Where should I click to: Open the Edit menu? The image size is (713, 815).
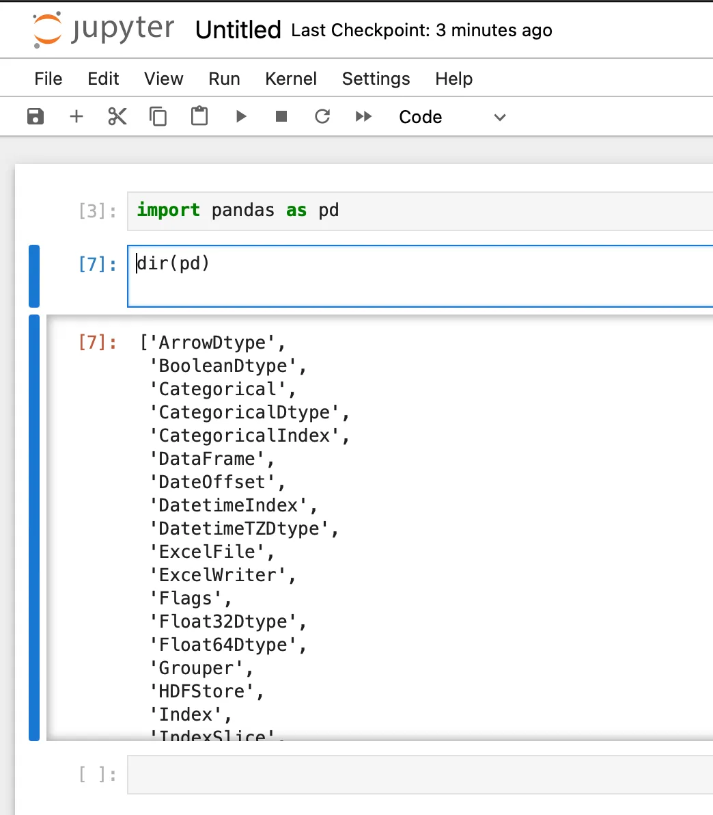pos(103,79)
